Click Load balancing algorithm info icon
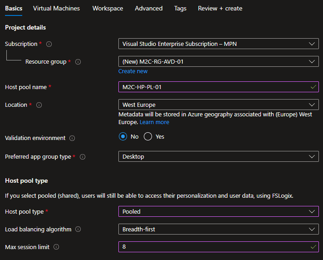The image size is (323, 260). click(x=79, y=230)
